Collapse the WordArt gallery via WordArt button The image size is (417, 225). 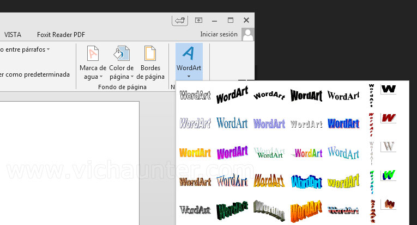point(189,62)
